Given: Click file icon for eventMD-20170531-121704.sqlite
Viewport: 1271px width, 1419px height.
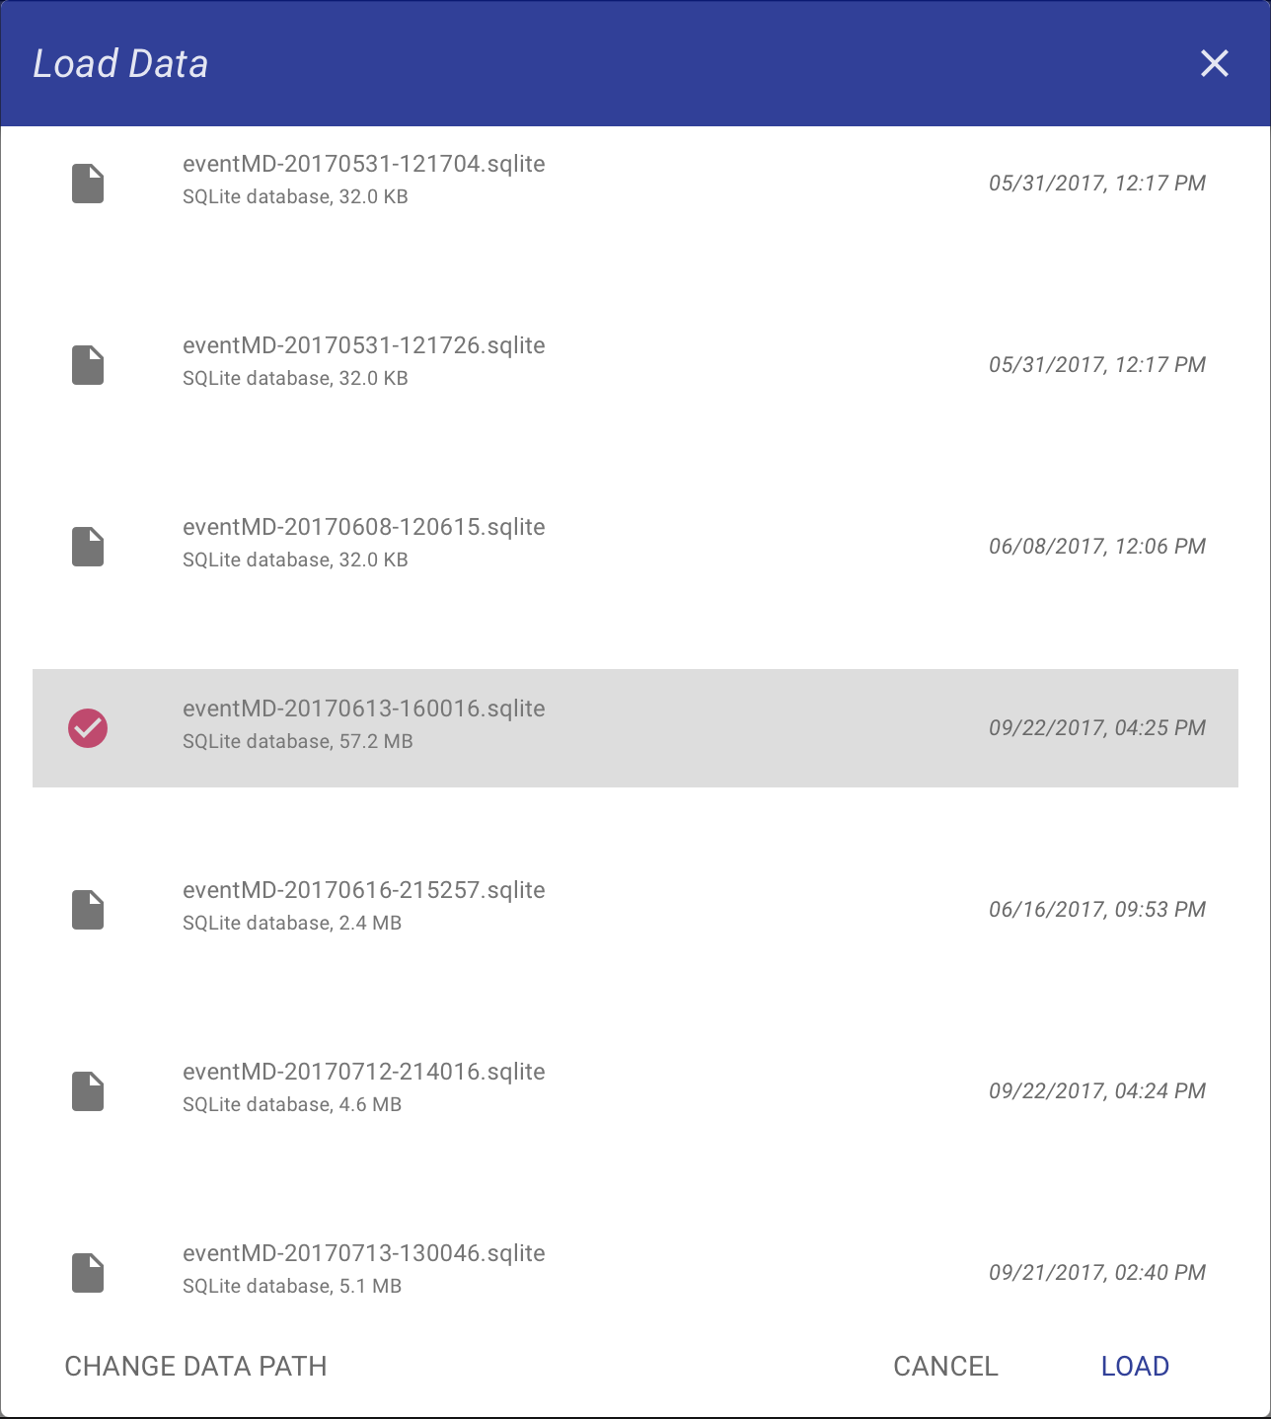Looking at the screenshot, I should (88, 184).
